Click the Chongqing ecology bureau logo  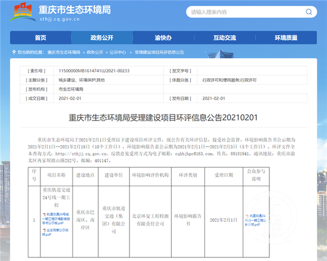[x=23, y=12]
